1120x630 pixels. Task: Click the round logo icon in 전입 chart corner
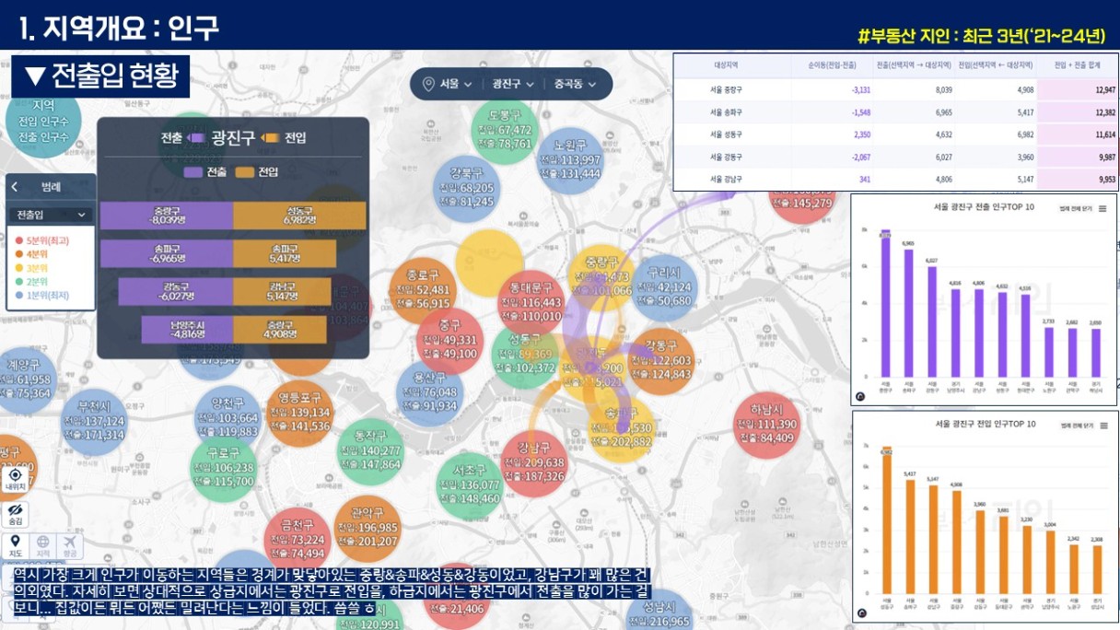tap(861, 612)
